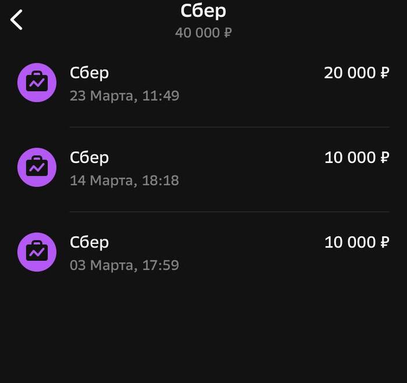The width and height of the screenshot is (407, 383).
Task: Click the 17:59 timestamp
Action: pyautogui.click(x=160, y=265)
